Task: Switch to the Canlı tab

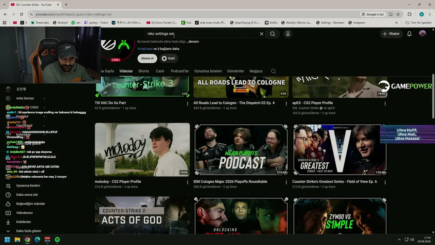Action: (160, 71)
